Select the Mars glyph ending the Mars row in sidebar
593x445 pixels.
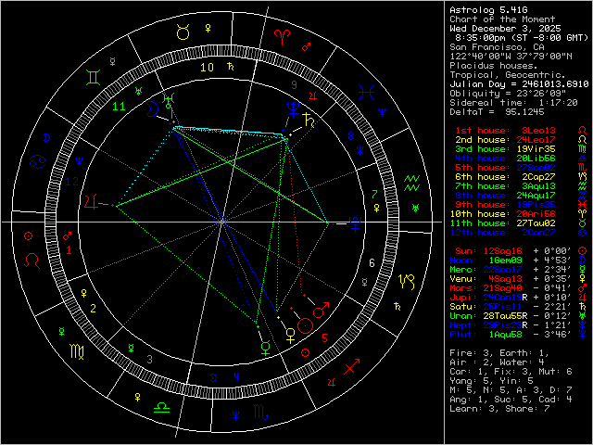pos(583,288)
